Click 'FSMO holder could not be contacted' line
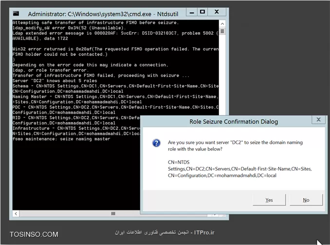The height and width of the screenshot is (245, 330). click(x=60, y=54)
